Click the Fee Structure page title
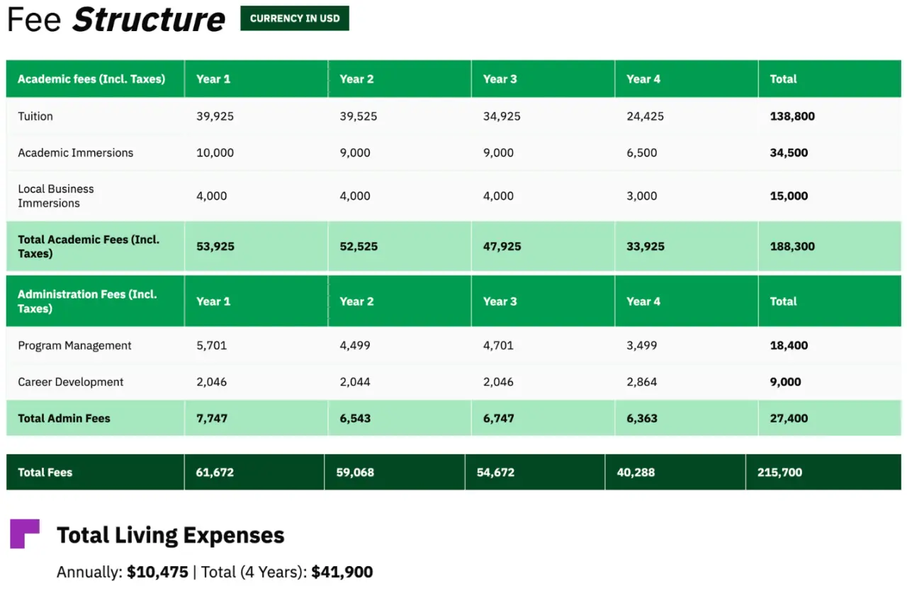The width and height of the screenshot is (907, 610). click(x=116, y=19)
